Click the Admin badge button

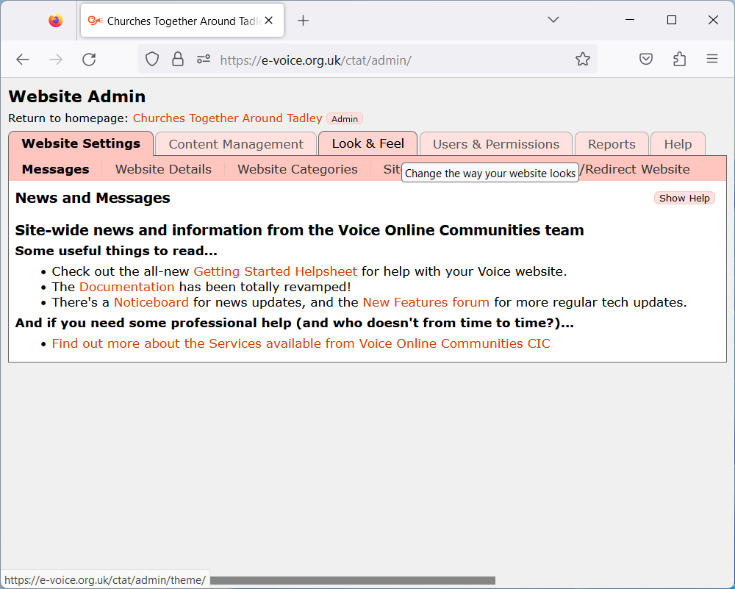(345, 118)
